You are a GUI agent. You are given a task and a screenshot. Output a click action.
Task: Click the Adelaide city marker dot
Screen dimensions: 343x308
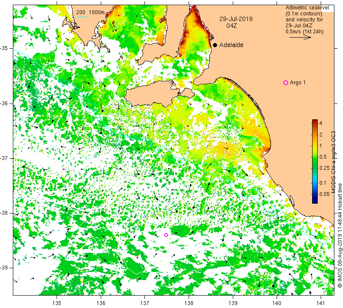pos(215,45)
